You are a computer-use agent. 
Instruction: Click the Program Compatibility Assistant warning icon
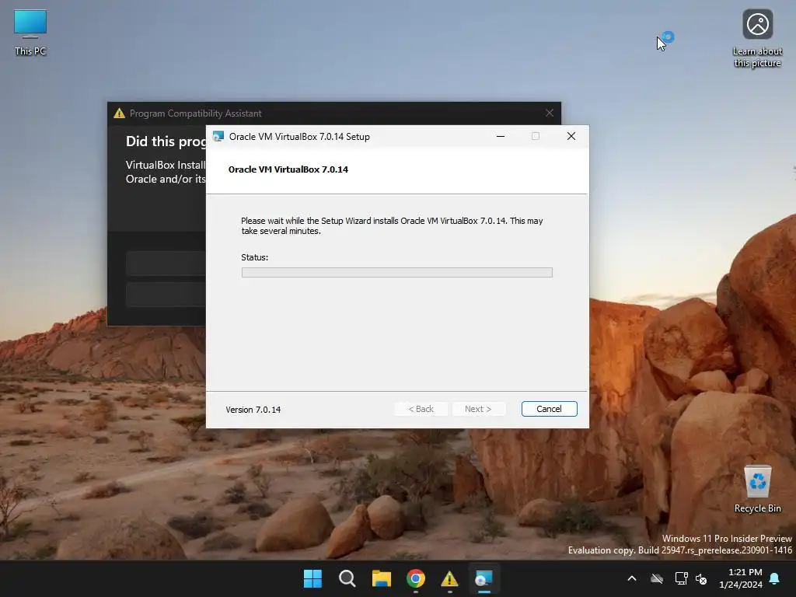coord(119,113)
